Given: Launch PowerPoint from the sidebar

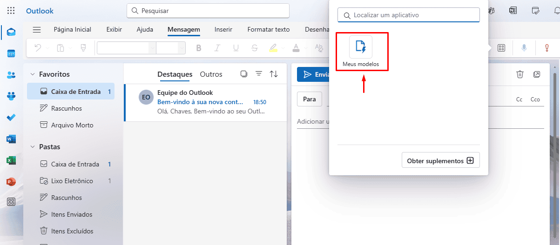Looking at the screenshot, I should pyautogui.click(x=11, y=181).
